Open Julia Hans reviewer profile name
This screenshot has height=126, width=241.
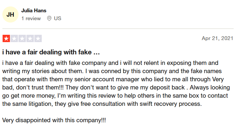pos(34,11)
